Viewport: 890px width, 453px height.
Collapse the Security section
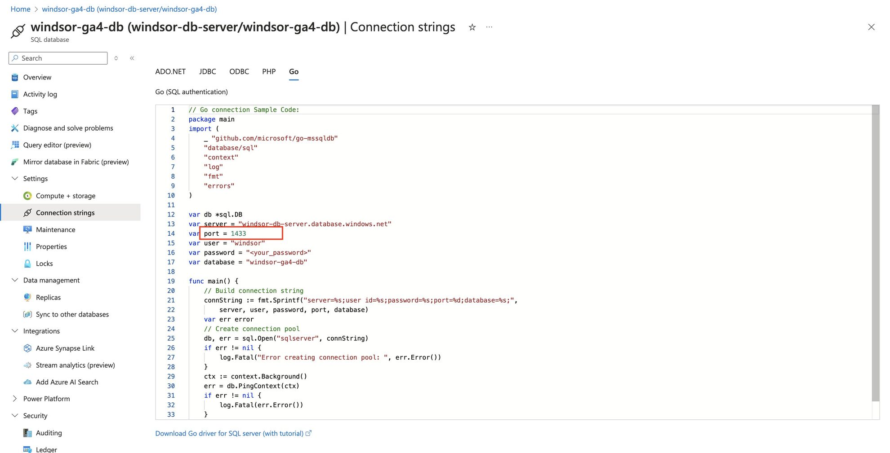point(15,416)
